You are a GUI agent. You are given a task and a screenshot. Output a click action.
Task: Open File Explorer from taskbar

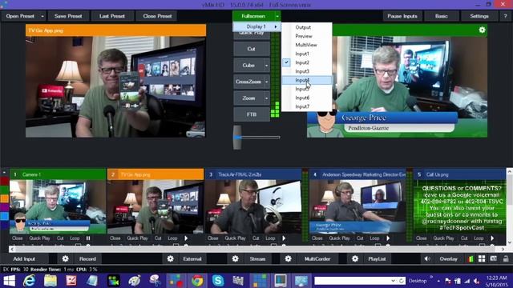click(x=50, y=281)
